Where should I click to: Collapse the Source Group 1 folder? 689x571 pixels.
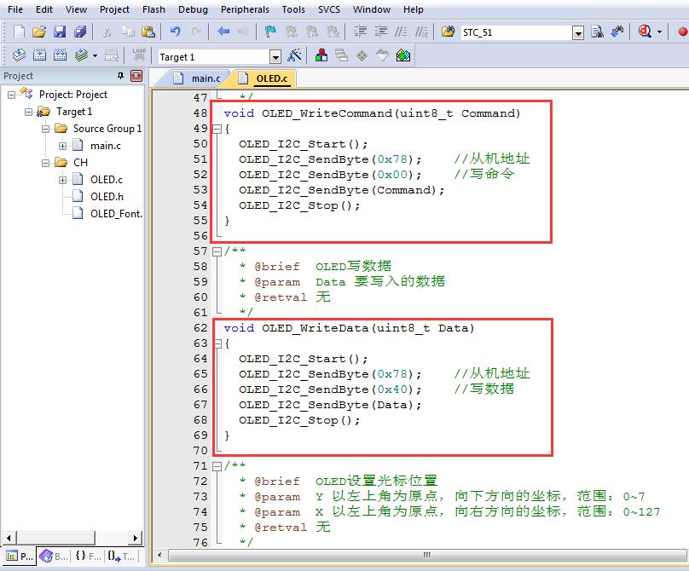click(x=46, y=130)
